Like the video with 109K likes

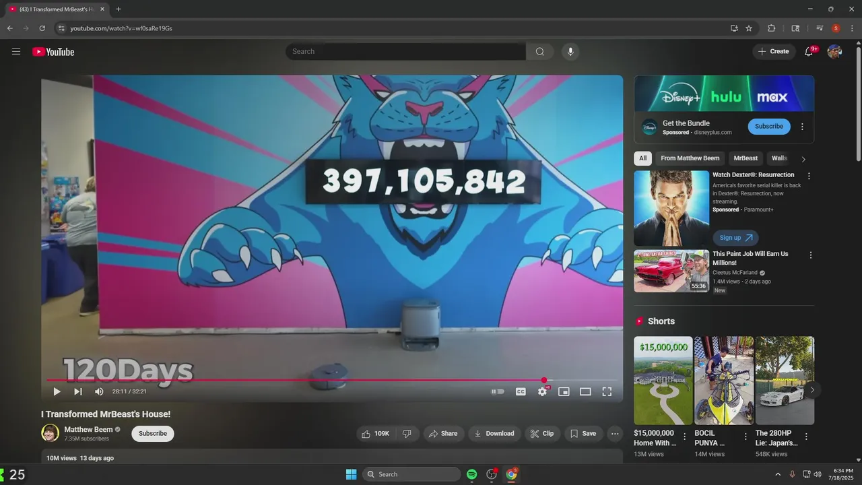click(376, 434)
